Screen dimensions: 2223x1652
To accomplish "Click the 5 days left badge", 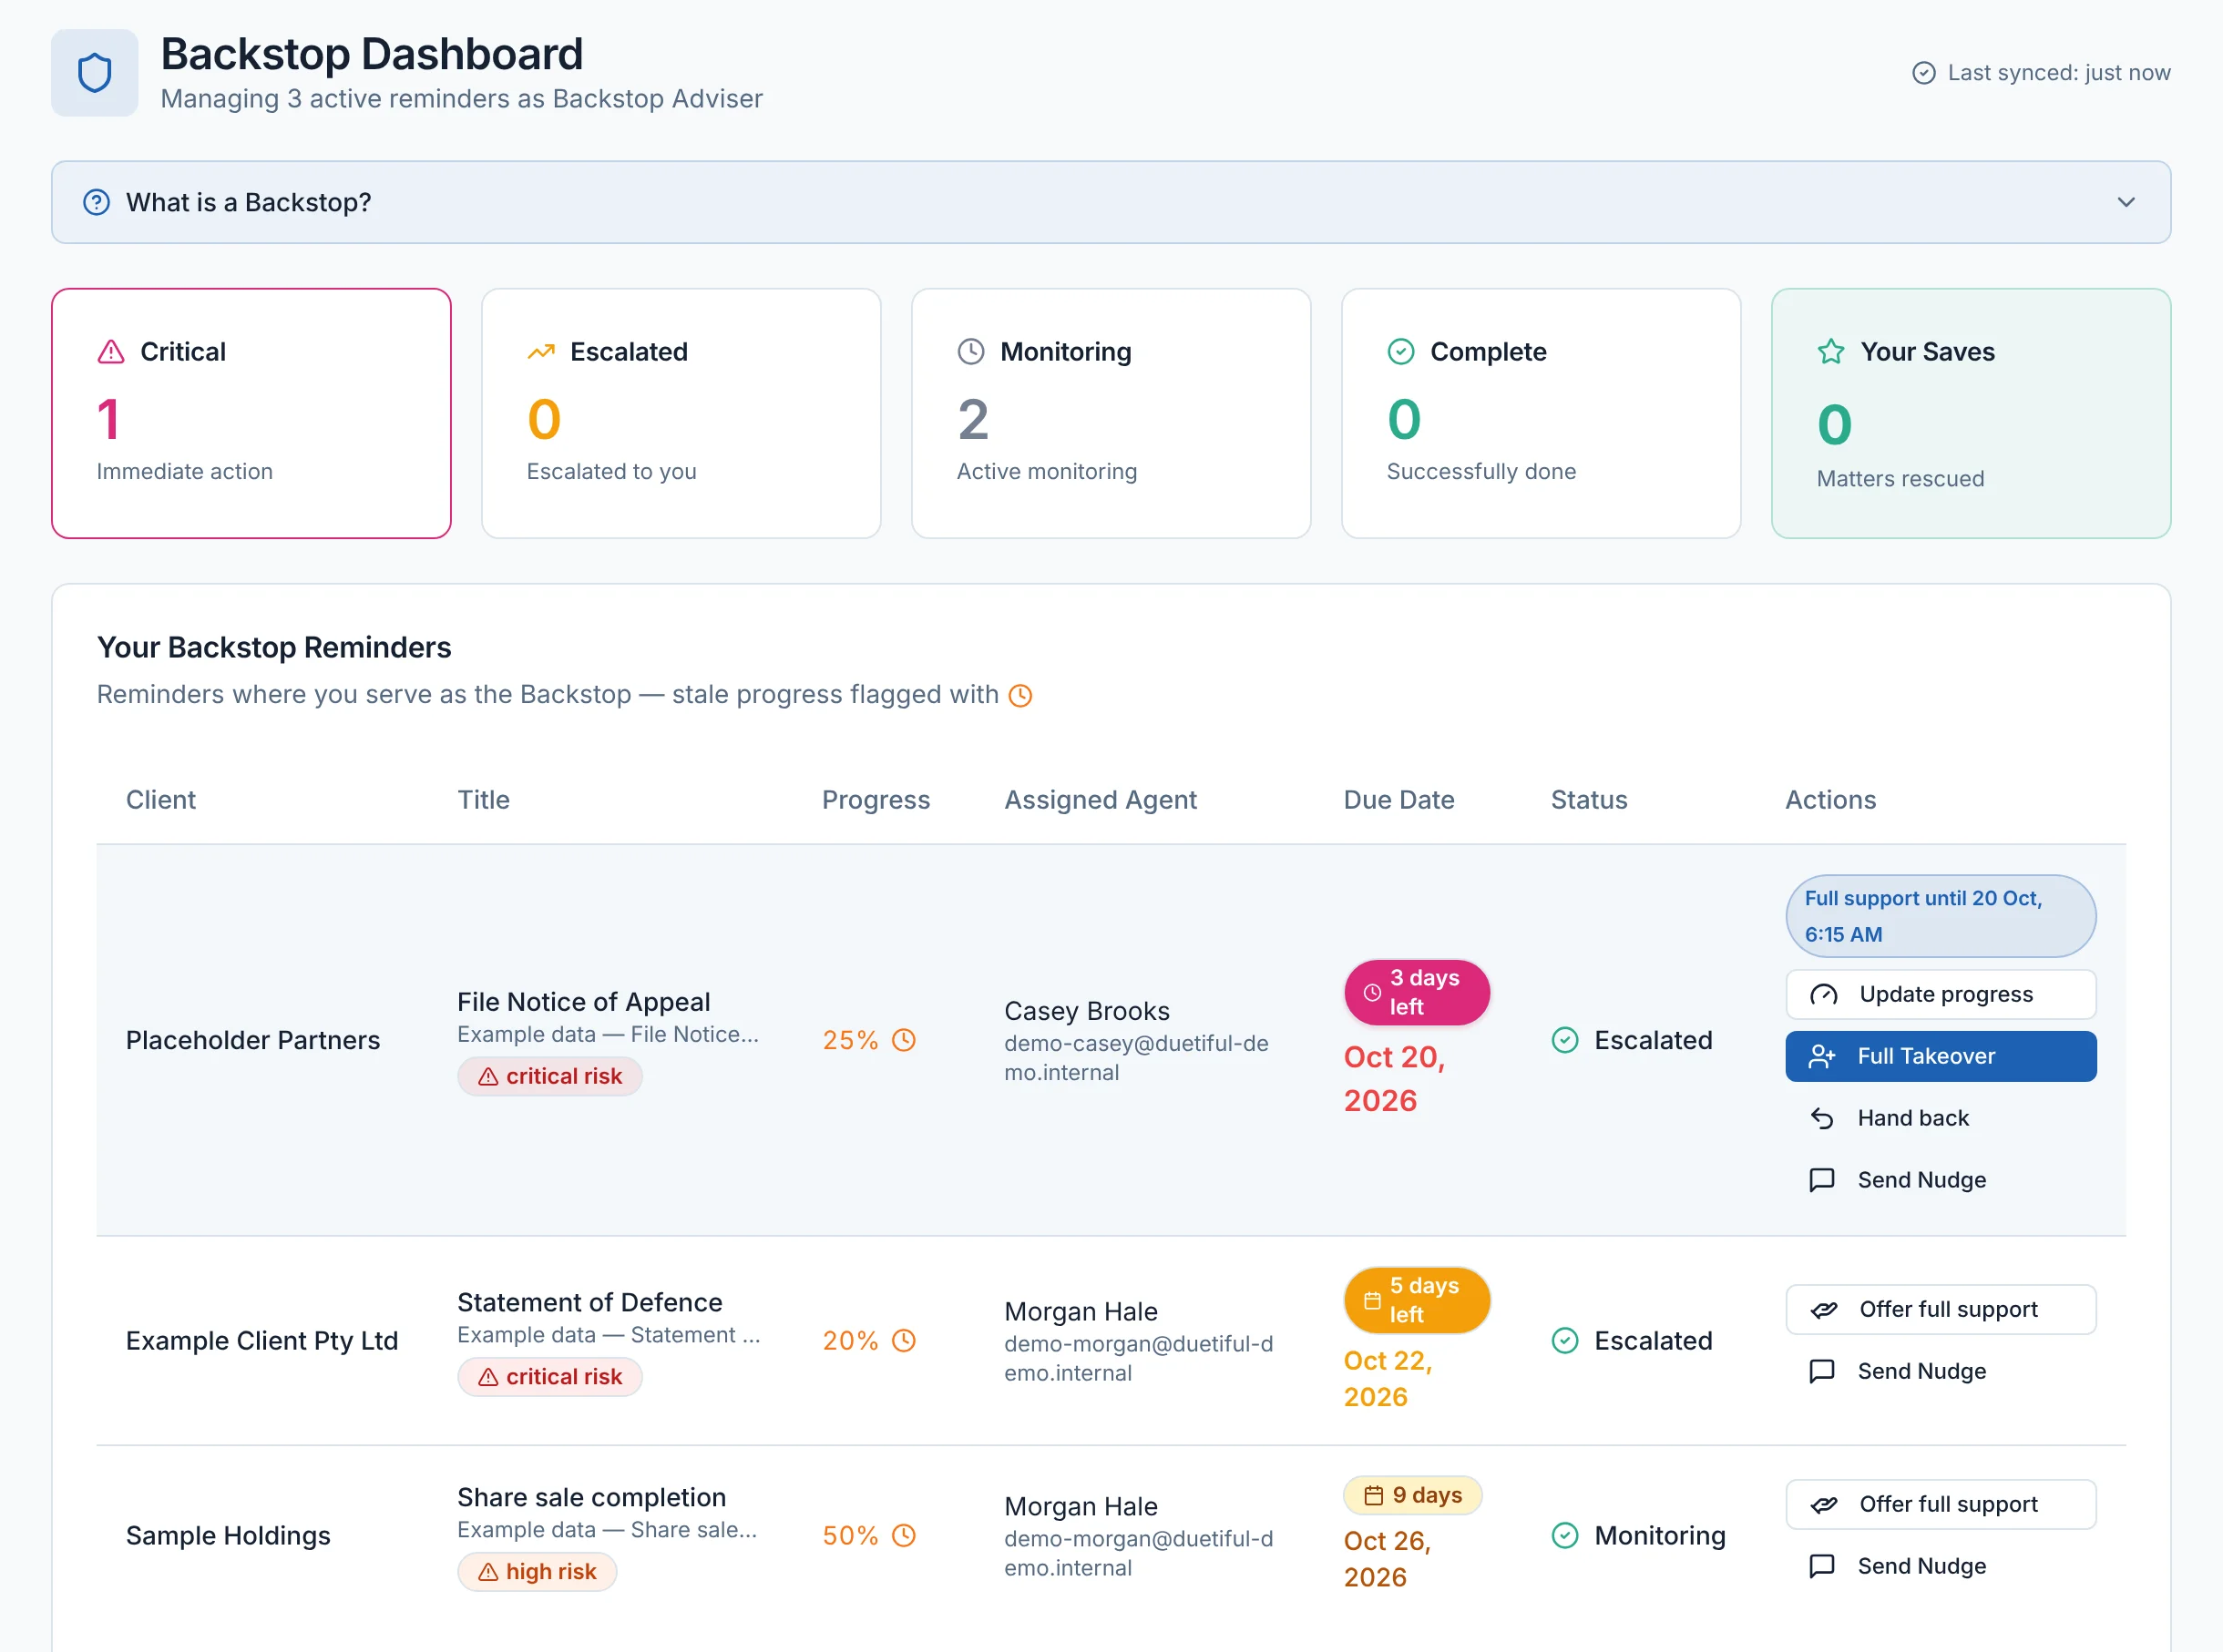I will [1417, 1300].
